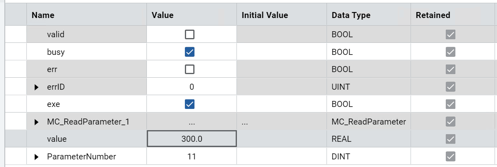Toggle Retained checkbox for valid
Image resolution: width=497 pixels, height=167 pixels.
tap(451, 34)
